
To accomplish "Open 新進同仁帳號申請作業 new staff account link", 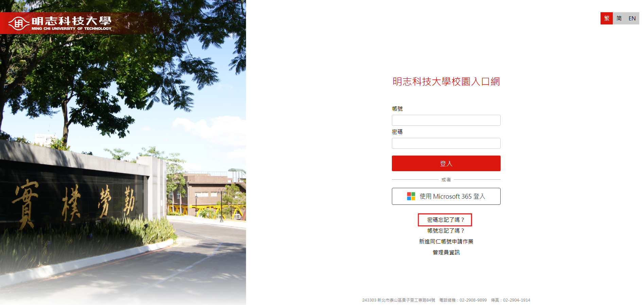I will pyautogui.click(x=446, y=241).
